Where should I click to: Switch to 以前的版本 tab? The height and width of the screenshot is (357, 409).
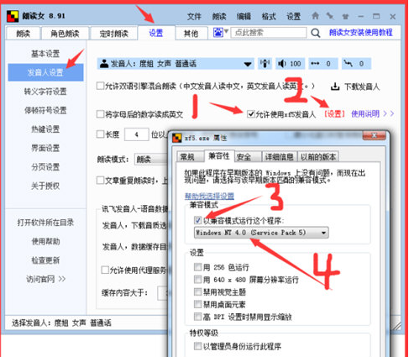[x=318, y=157]
